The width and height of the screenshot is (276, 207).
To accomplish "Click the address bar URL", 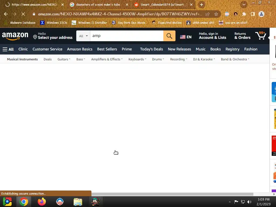I will click(x=120, y=14).
